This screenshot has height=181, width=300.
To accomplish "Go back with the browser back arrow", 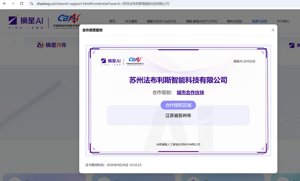I will (x=5, y=4).
